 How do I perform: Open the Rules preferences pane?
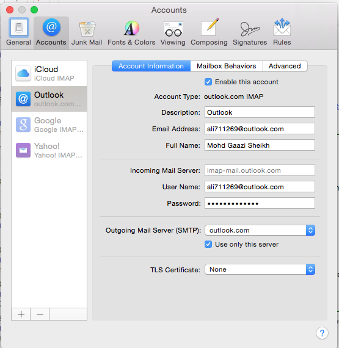[282, 32]
